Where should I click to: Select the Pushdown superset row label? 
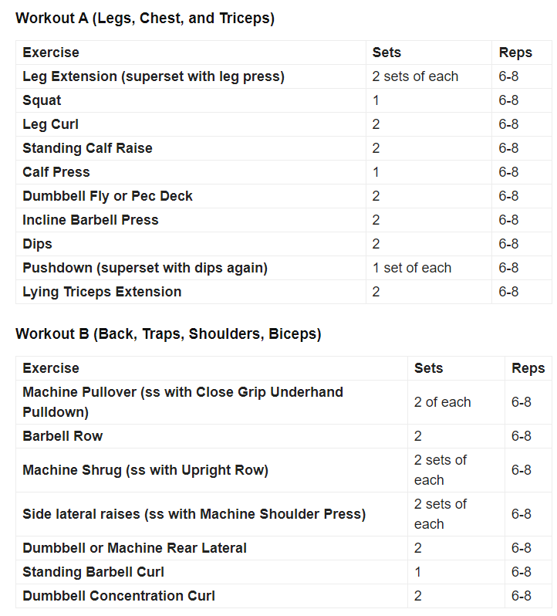(145, 268)
